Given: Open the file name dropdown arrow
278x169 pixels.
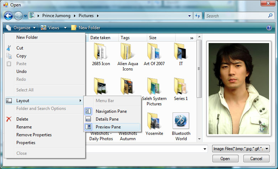Looking at the screenshot, I should [205, 149].
